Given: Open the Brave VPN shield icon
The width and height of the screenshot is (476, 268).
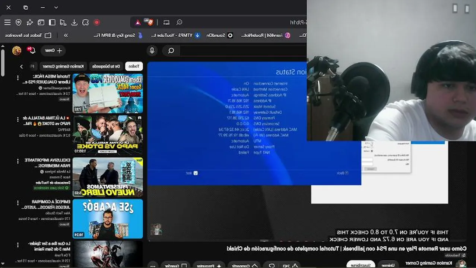Looking at the screenshot, I should pyautogui.click(x=19, y=22).
